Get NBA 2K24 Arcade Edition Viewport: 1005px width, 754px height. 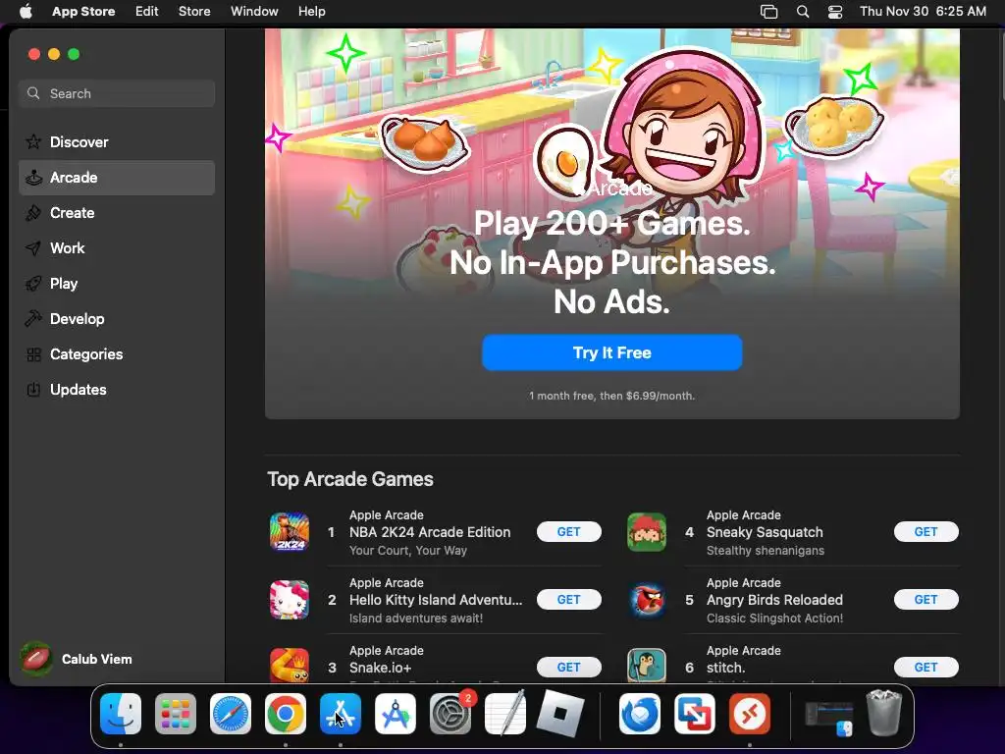tap(568, 531)
